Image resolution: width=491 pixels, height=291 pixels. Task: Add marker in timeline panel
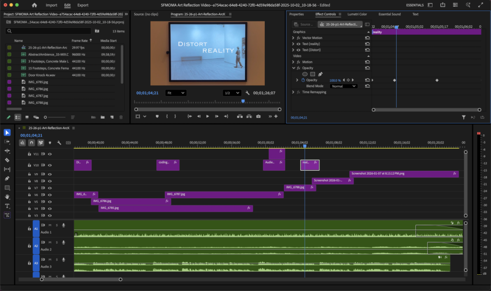(x=50, y=143)
